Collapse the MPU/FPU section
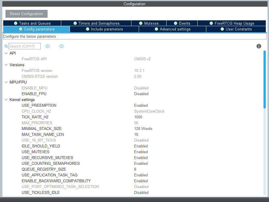 (6, 82)
